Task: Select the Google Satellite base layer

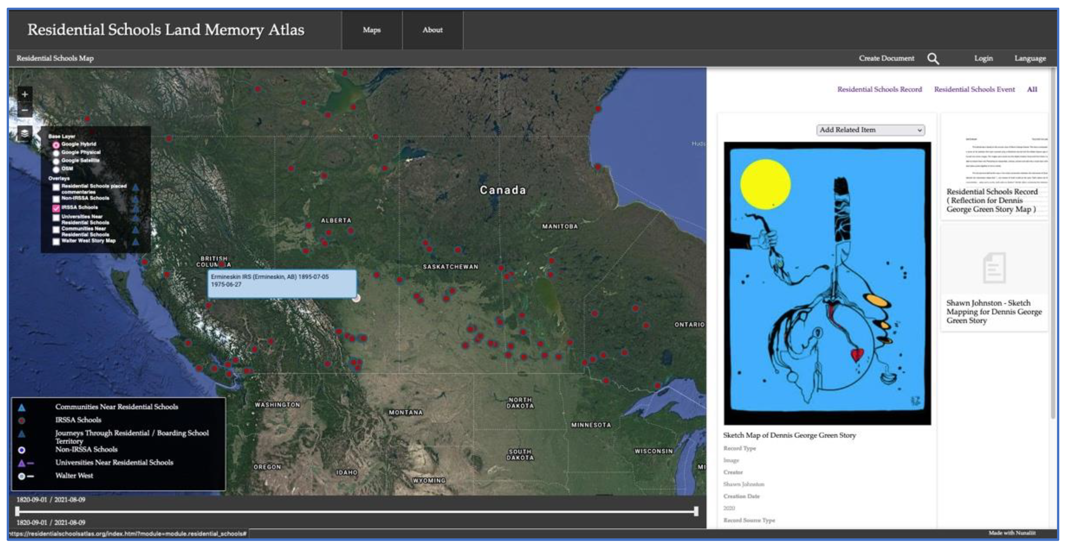Action: tap(56, 161)
